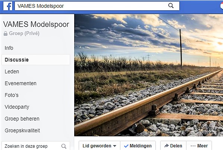
Task: Click the lock icon beside Groep (Privé)
Action: (6, 33)
